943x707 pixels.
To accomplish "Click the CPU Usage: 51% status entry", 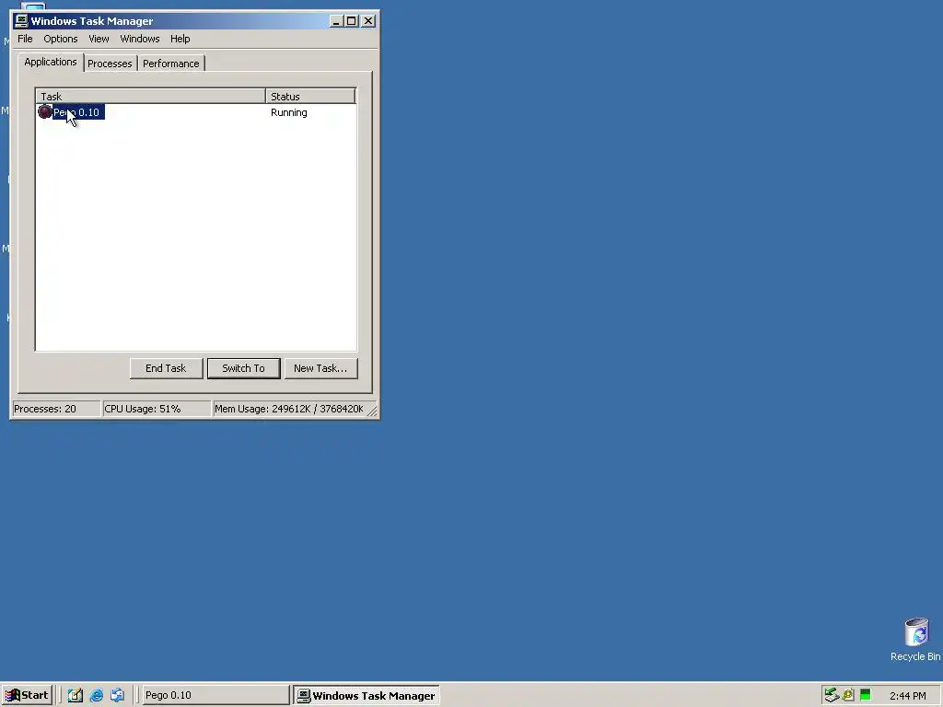I will [157, 409].
